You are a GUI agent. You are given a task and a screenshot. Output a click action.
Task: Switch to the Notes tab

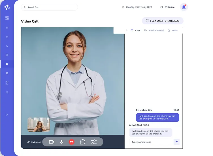click(173, 30)
